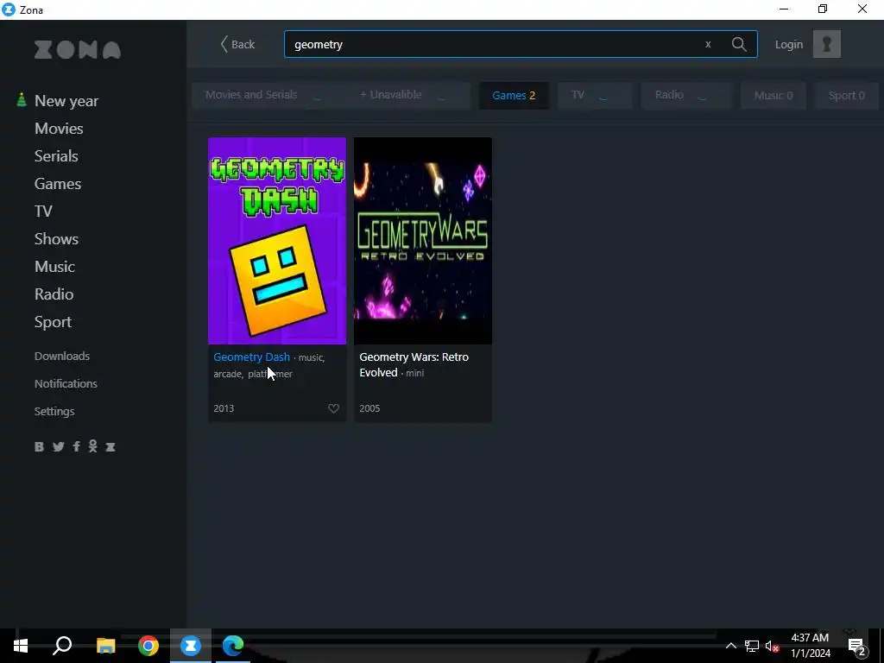This screenshot has height=663, width=884.
Task: Click the Geometry Dash cover thumbnail
Action: pos(277,241)
